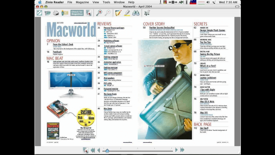Open PDF utility review link
275x155 pixels.
coord(108,83)
